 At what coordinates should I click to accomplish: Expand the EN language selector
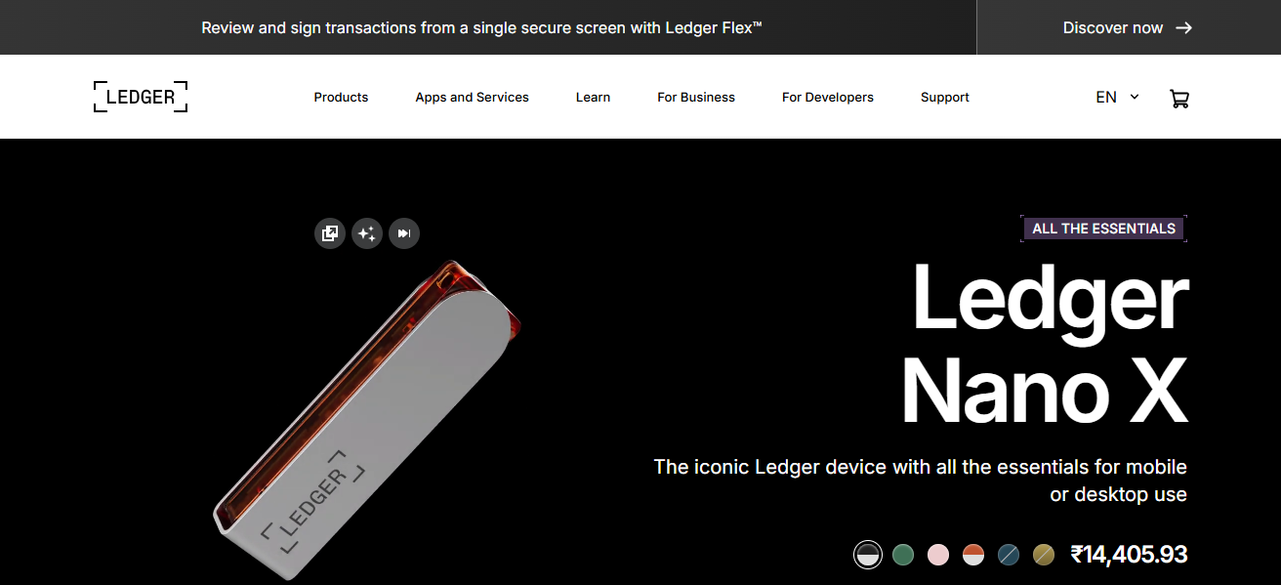pyautogui.click(x=1117, y=97)
